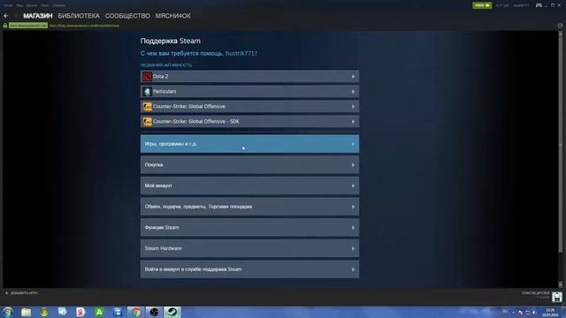
Task: Click the volume icon in system tray
Action: 534,313
